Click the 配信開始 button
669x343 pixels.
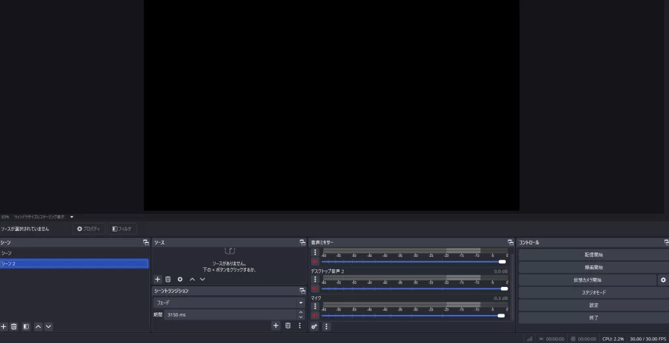tap(593, 254)
